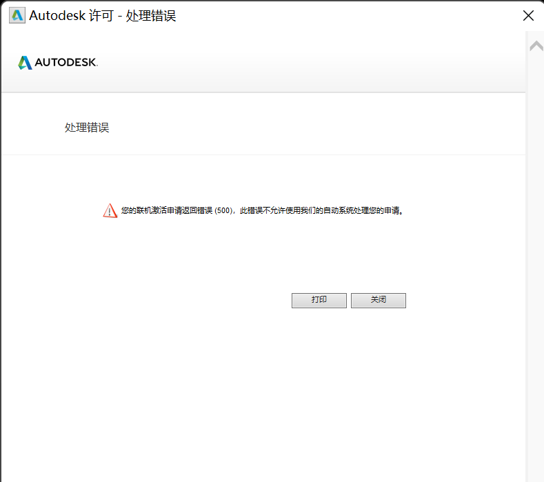
Task: Click the 打印 (Print) button
Action: (x=319, y=300)
